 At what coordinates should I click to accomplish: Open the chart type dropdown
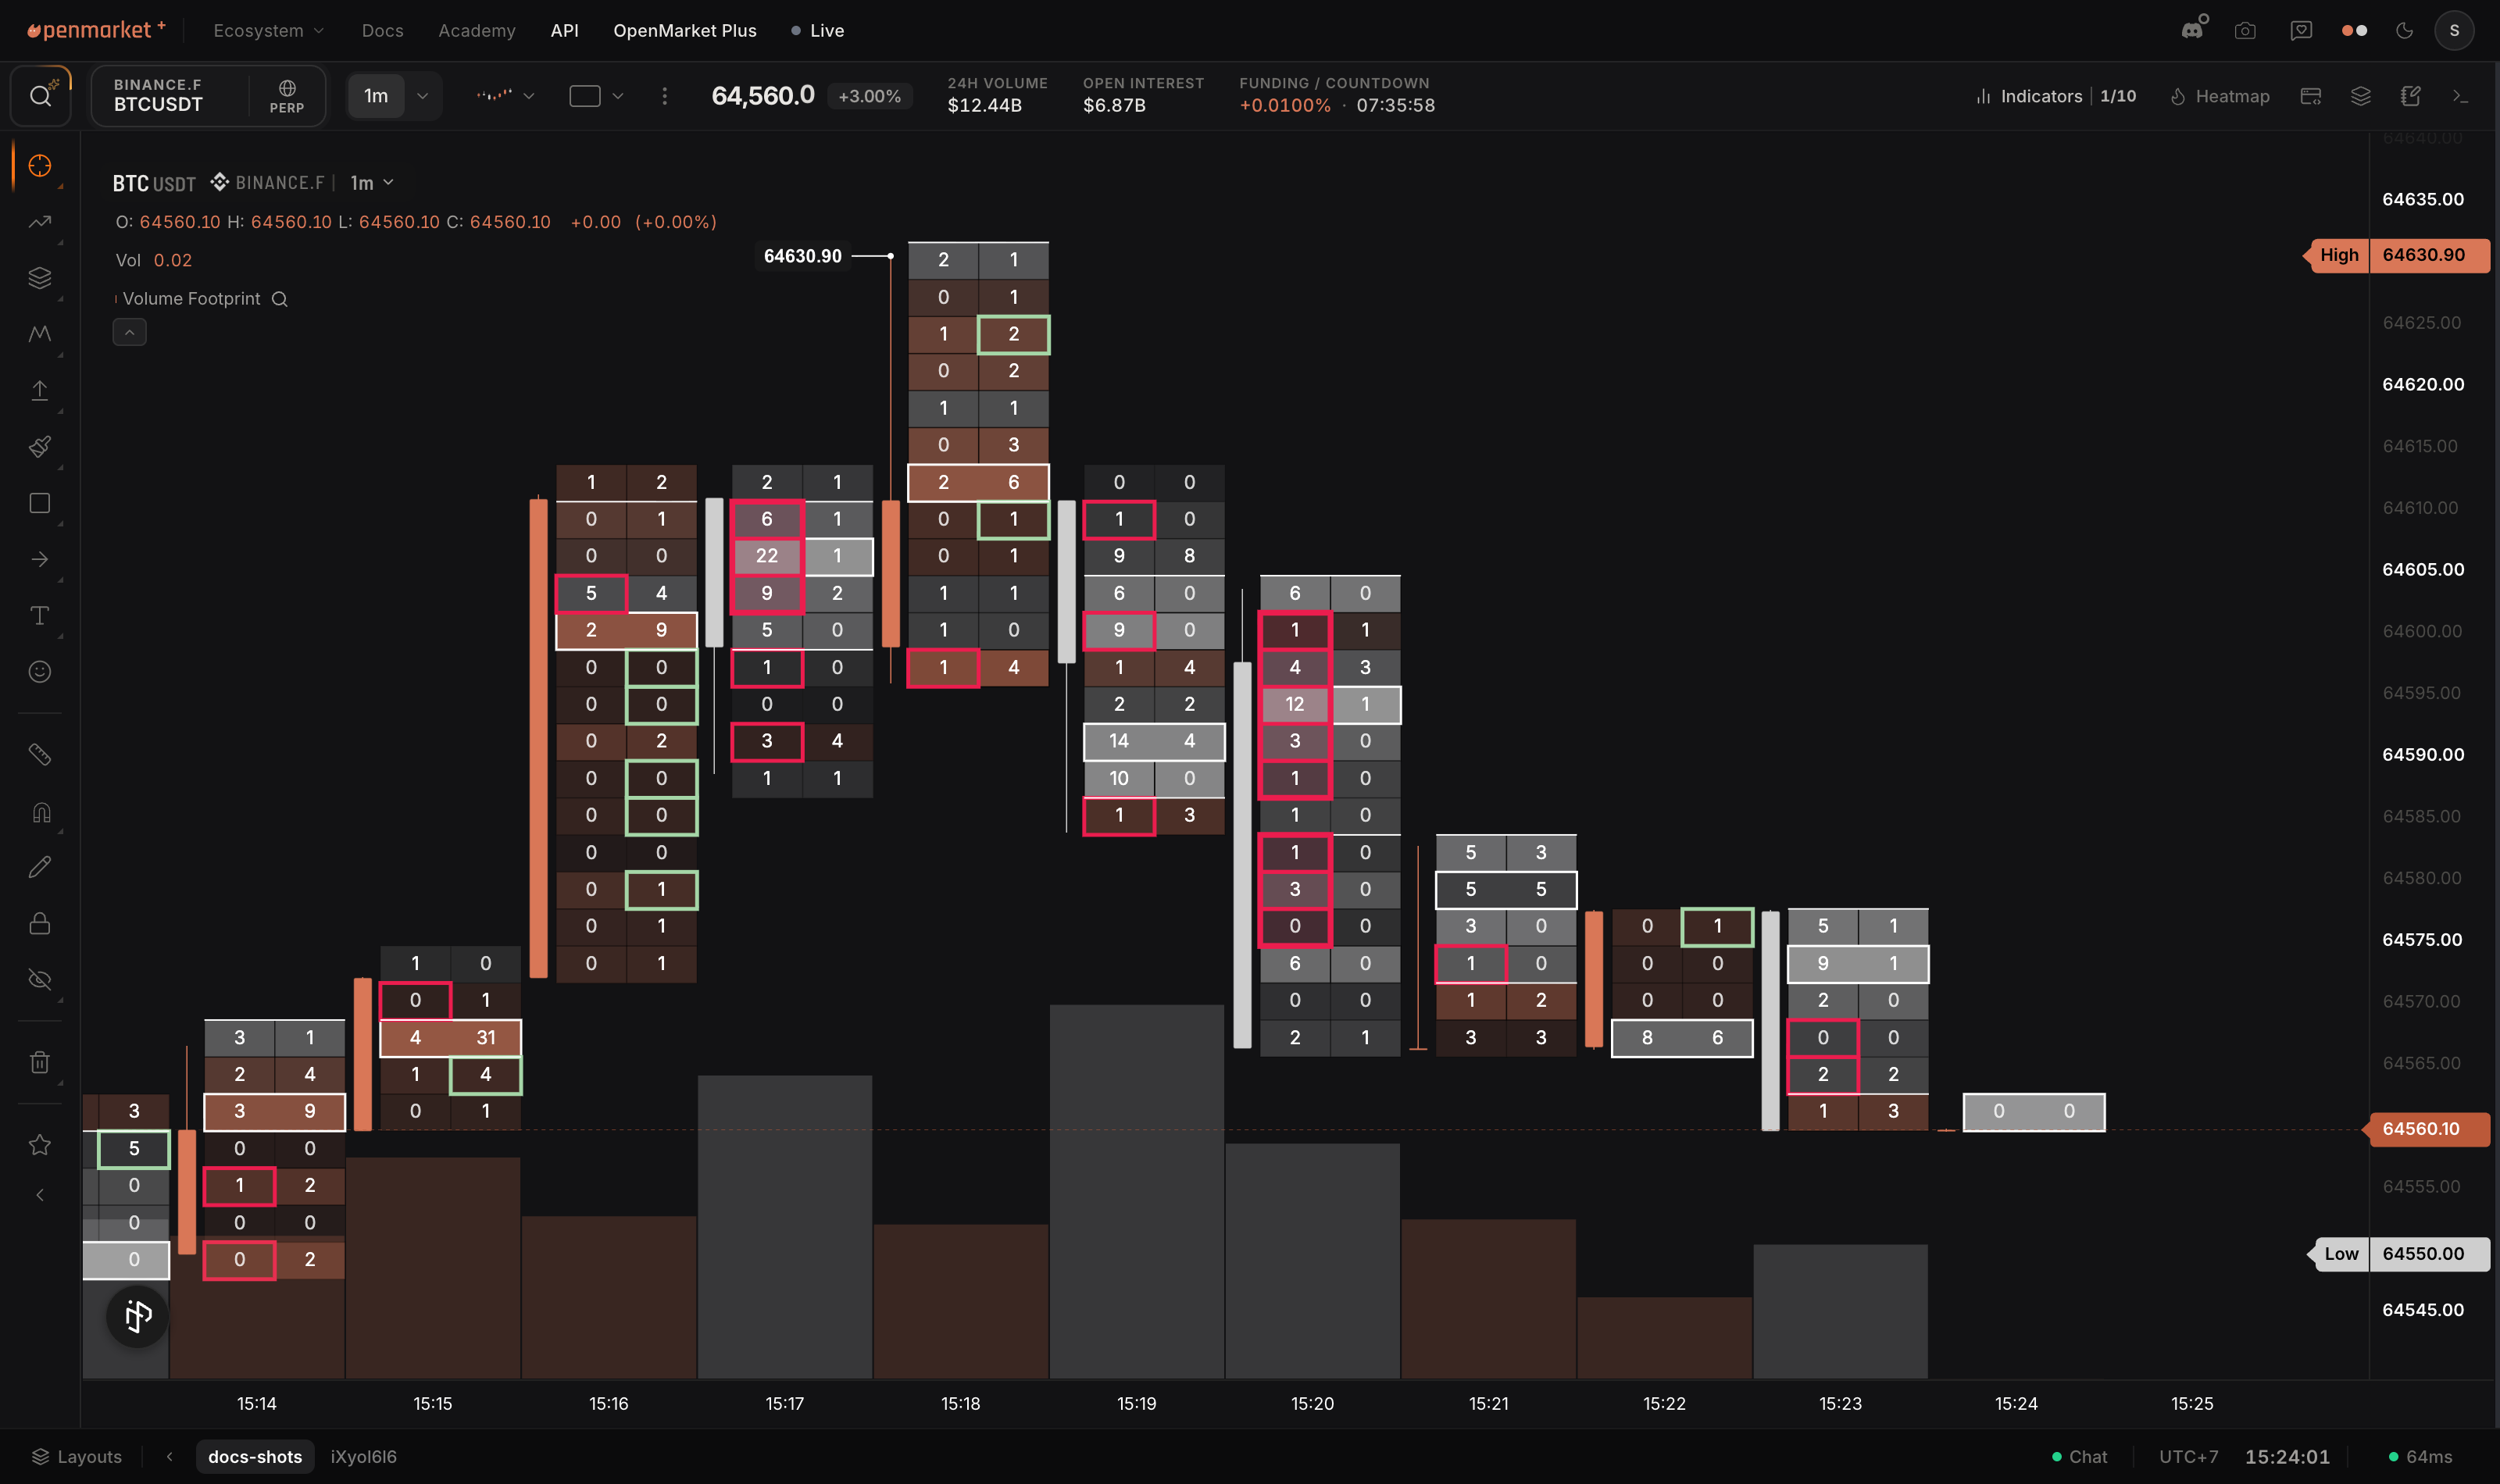pos(505,96)
